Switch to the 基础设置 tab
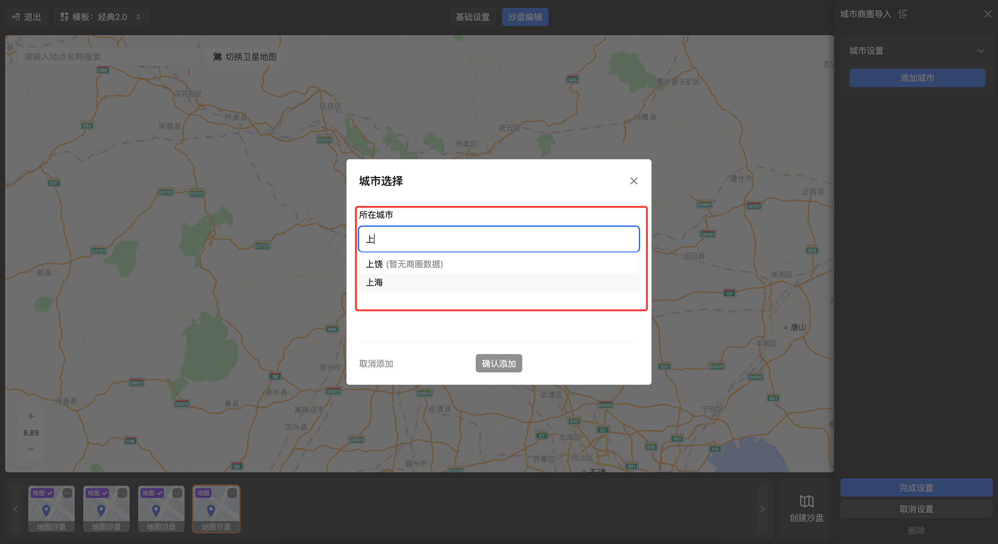The image size is (998, 544). pos(472,17)
